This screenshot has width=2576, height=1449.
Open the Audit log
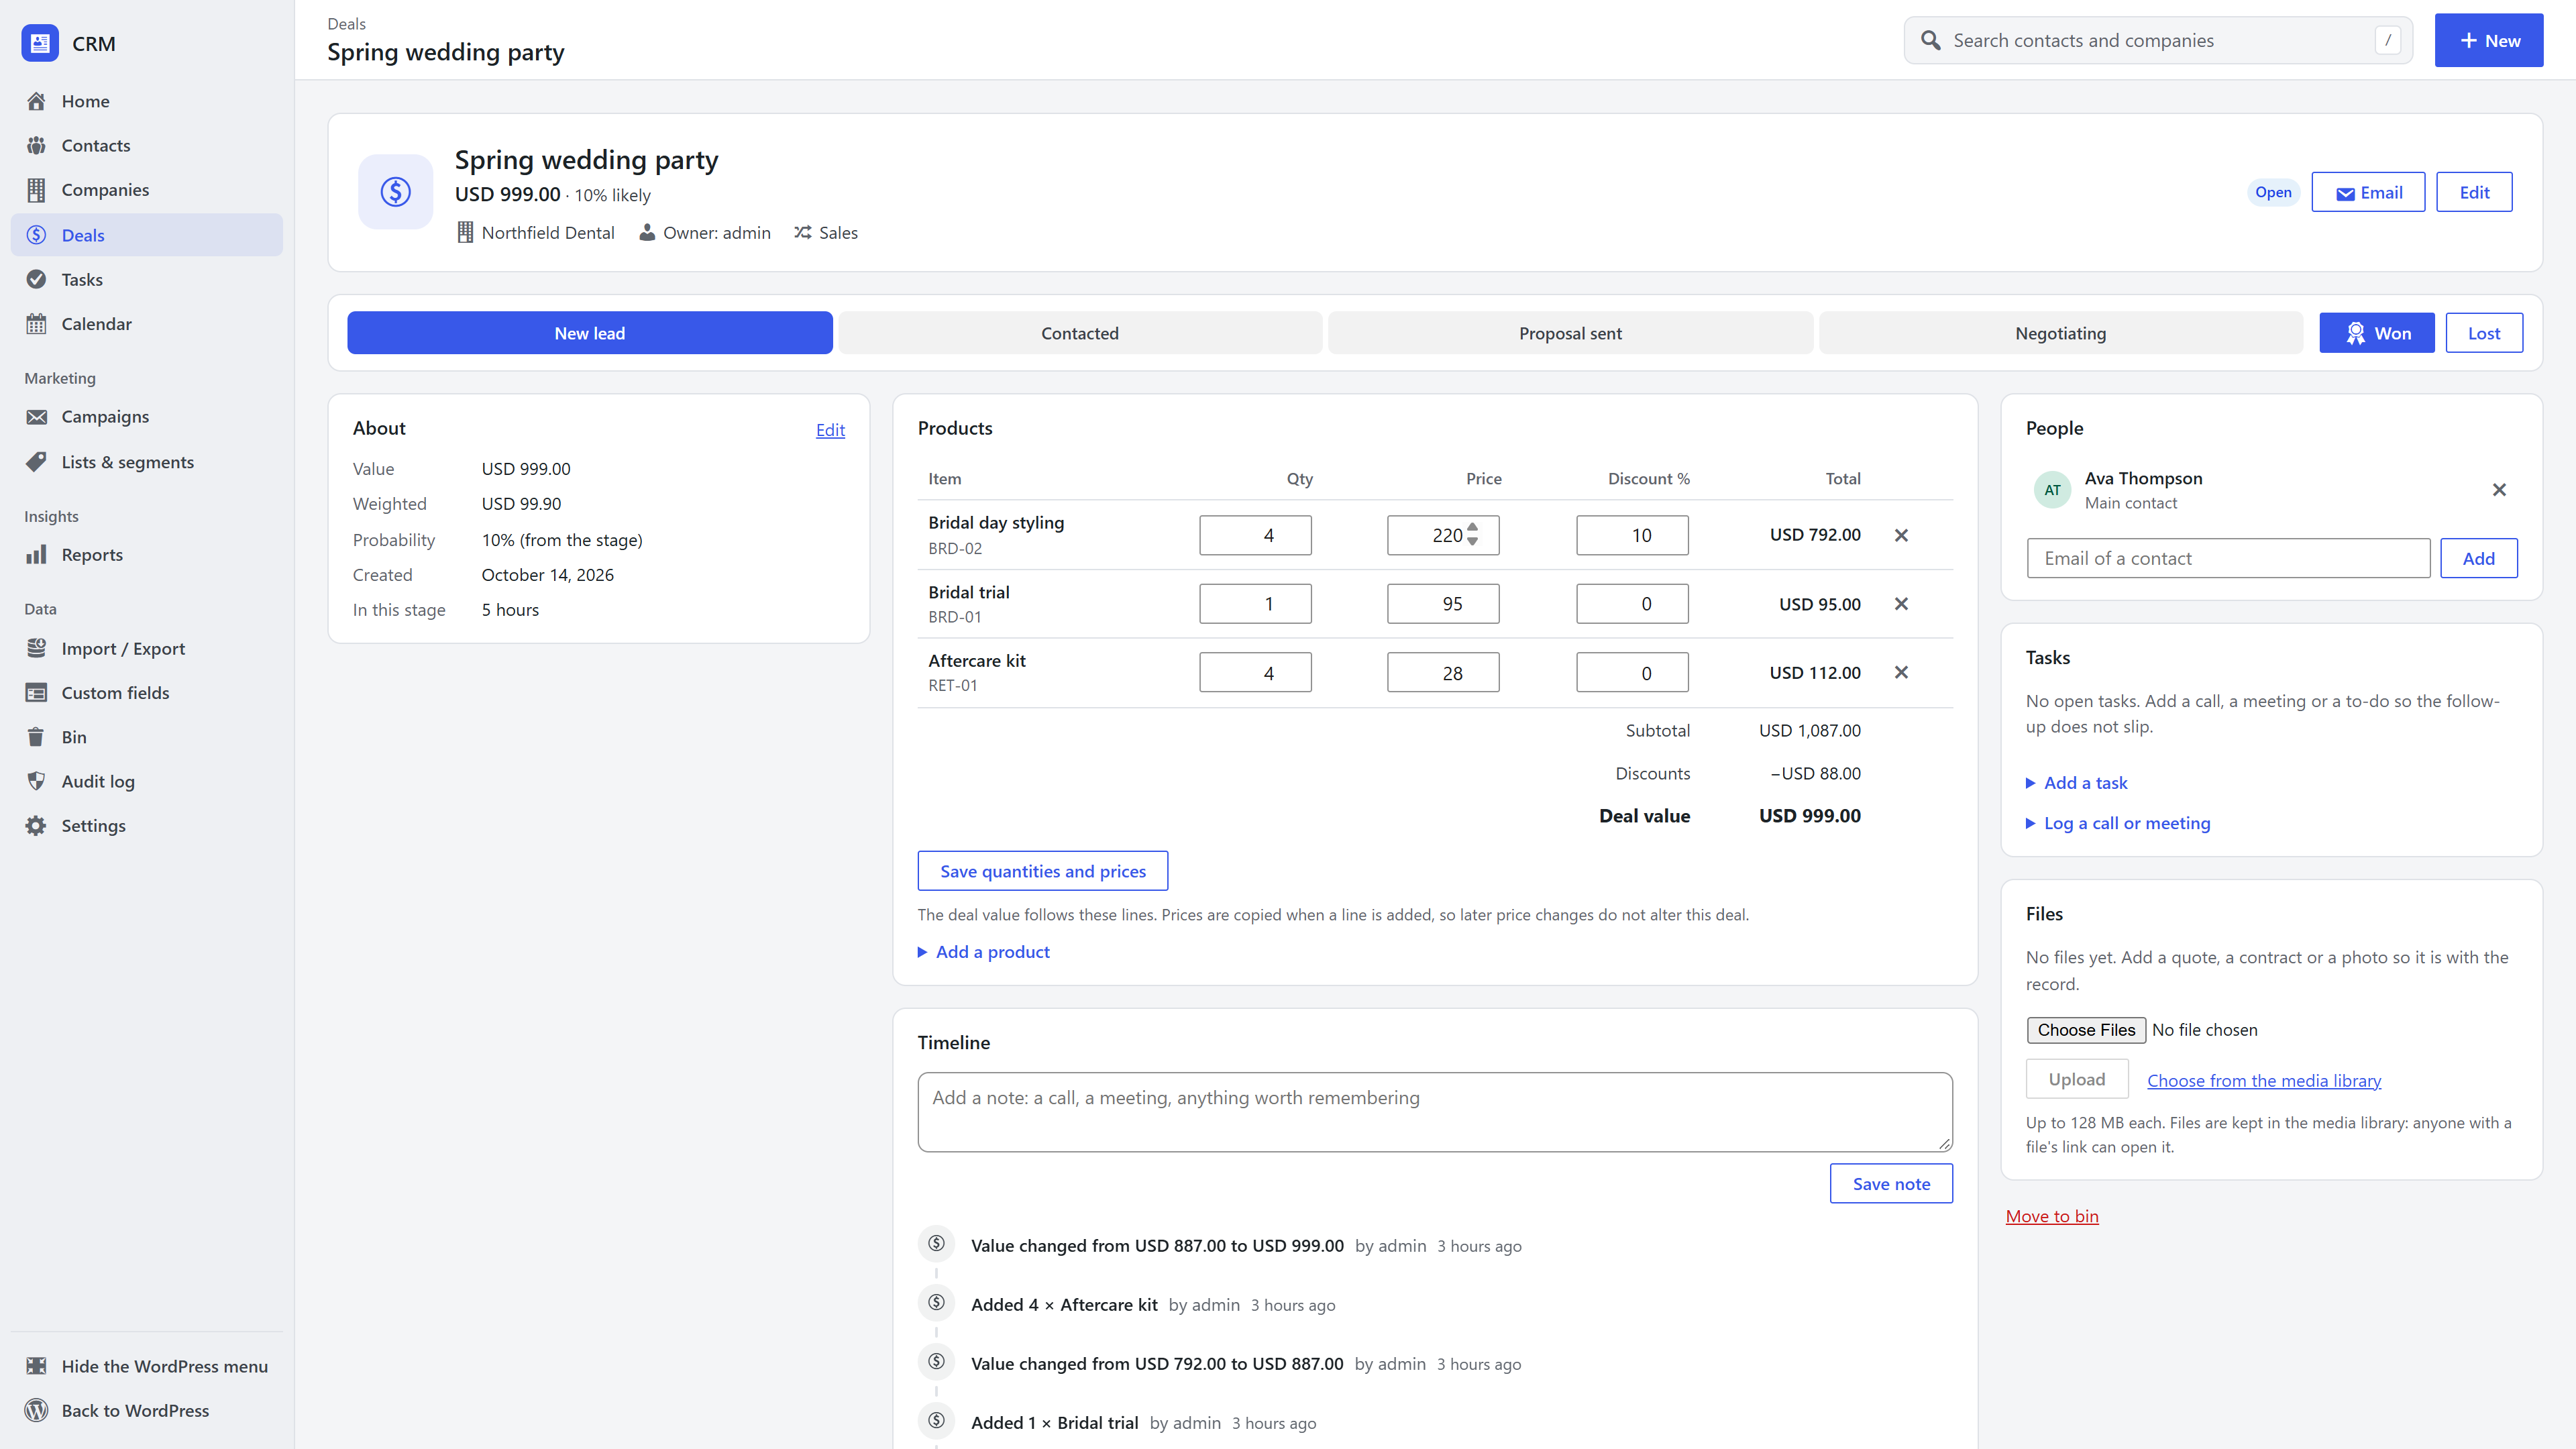click(146, 781)
